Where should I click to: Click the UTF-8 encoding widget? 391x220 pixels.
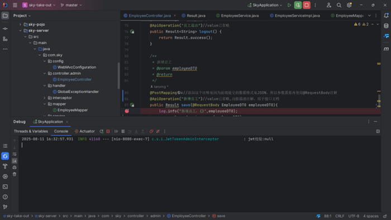[354, 216]
